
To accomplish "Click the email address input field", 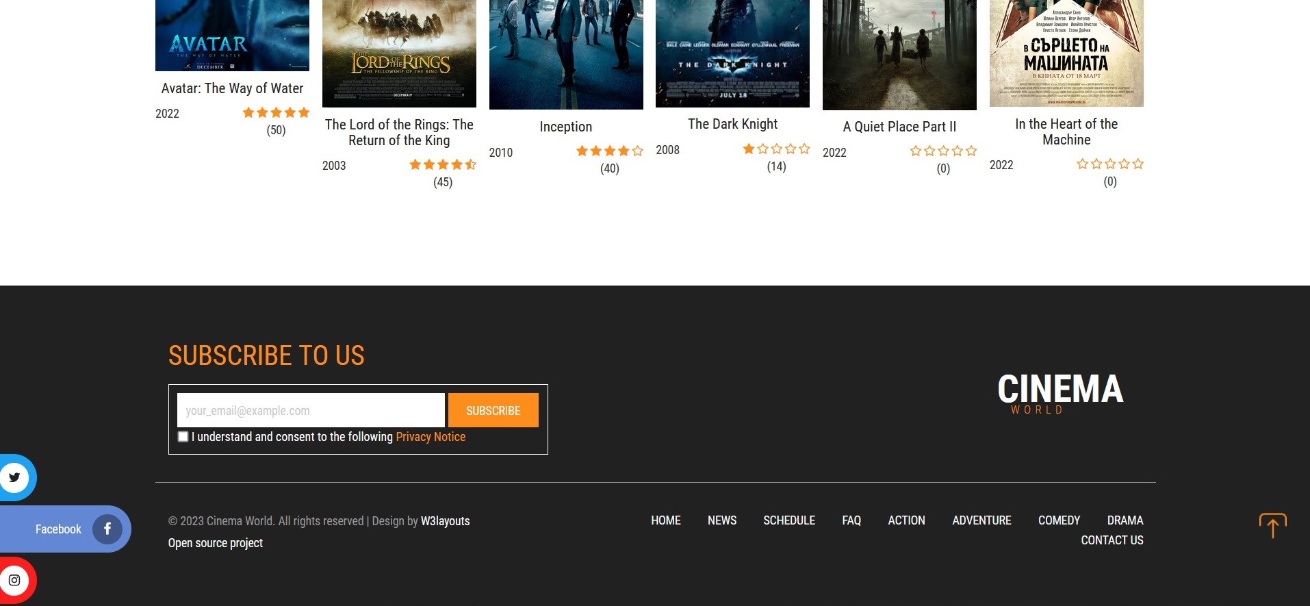I will tap(311, 411).
